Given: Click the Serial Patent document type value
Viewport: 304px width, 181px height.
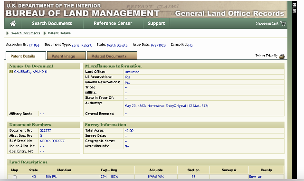Looking at the screenshot, I should [81, 45].
